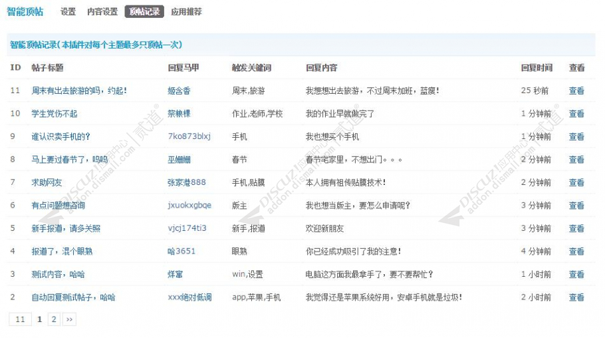Open post 有点问题想咨询
Viewport: 605px width, 338px height.
point(59,206)
